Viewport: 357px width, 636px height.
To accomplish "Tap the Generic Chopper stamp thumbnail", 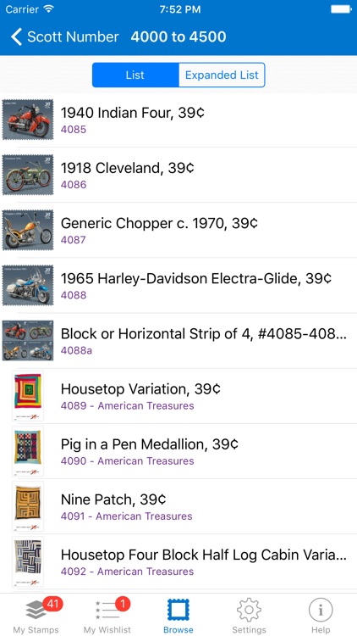I will (x=28, y=230).
